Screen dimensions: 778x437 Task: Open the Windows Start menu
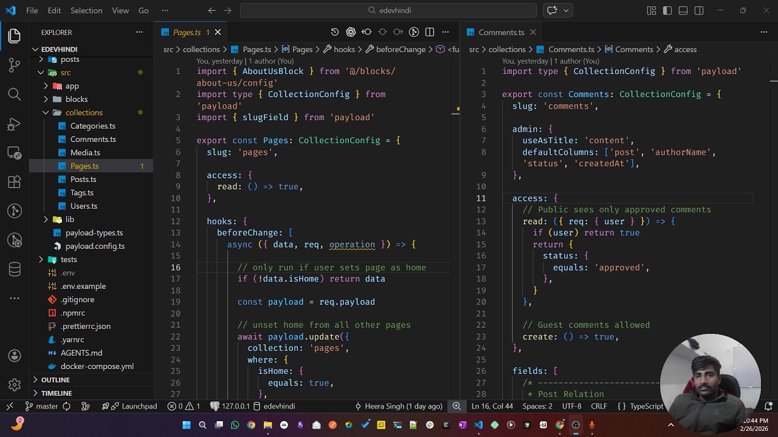[x=187, y=425]
